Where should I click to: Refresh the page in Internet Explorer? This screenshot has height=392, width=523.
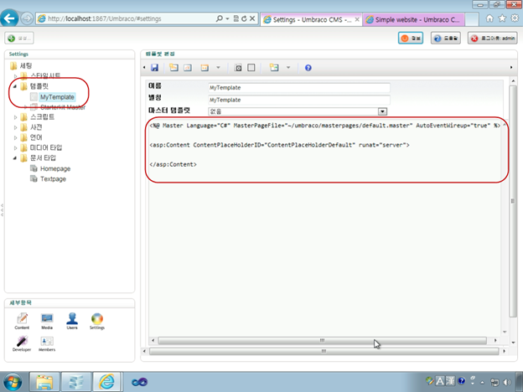[244, 18]
